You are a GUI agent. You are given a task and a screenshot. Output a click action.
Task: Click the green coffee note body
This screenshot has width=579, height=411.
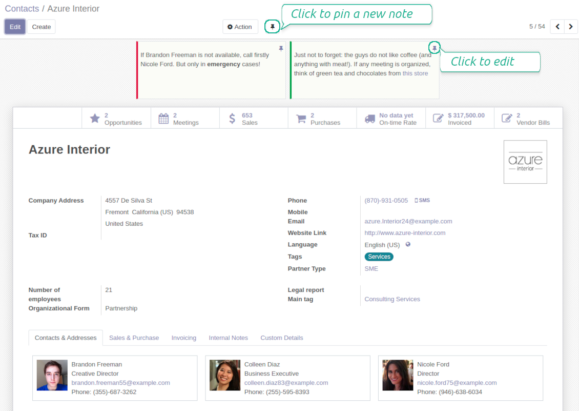tap(364, 70)
